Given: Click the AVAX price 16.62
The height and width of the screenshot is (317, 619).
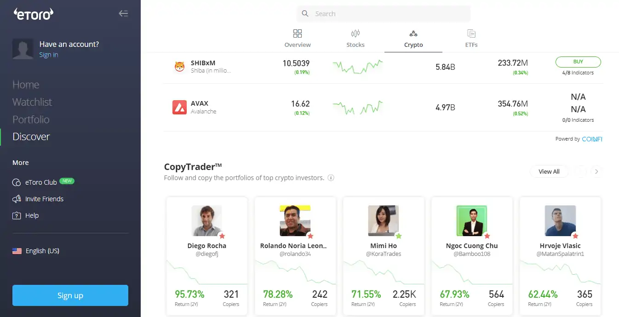Looking at the screenshot, I should (x=300, y=104).
